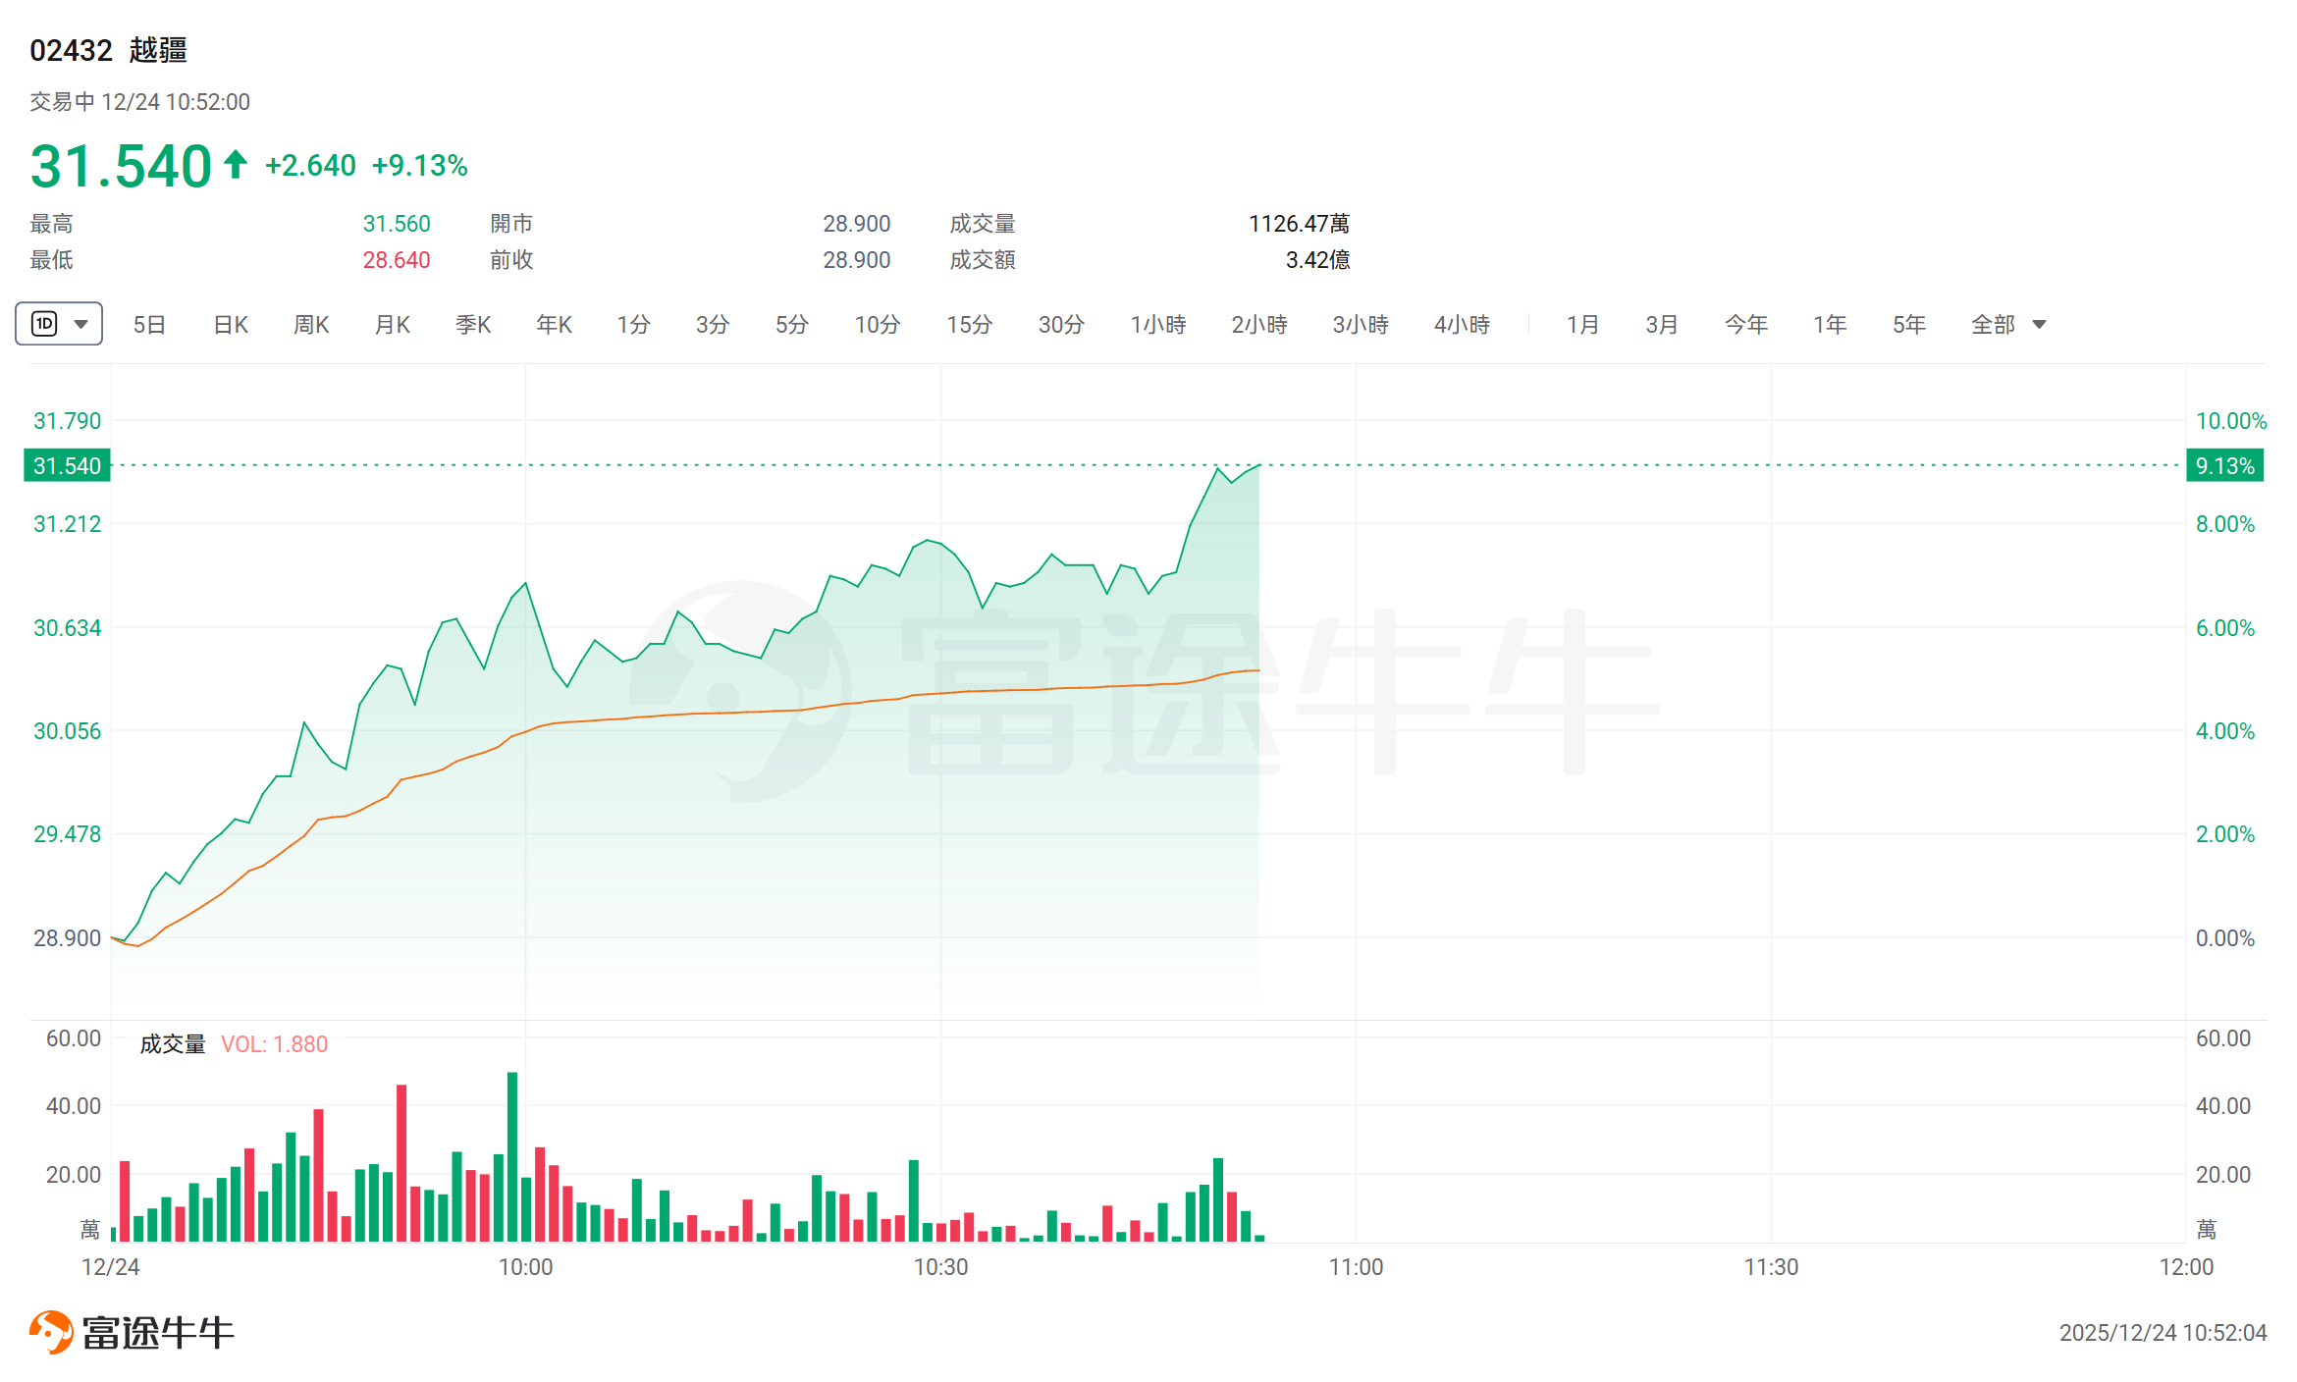The image size is (2297, 1382).
Task: Click the green price up arrow
Action: (235, 165)
